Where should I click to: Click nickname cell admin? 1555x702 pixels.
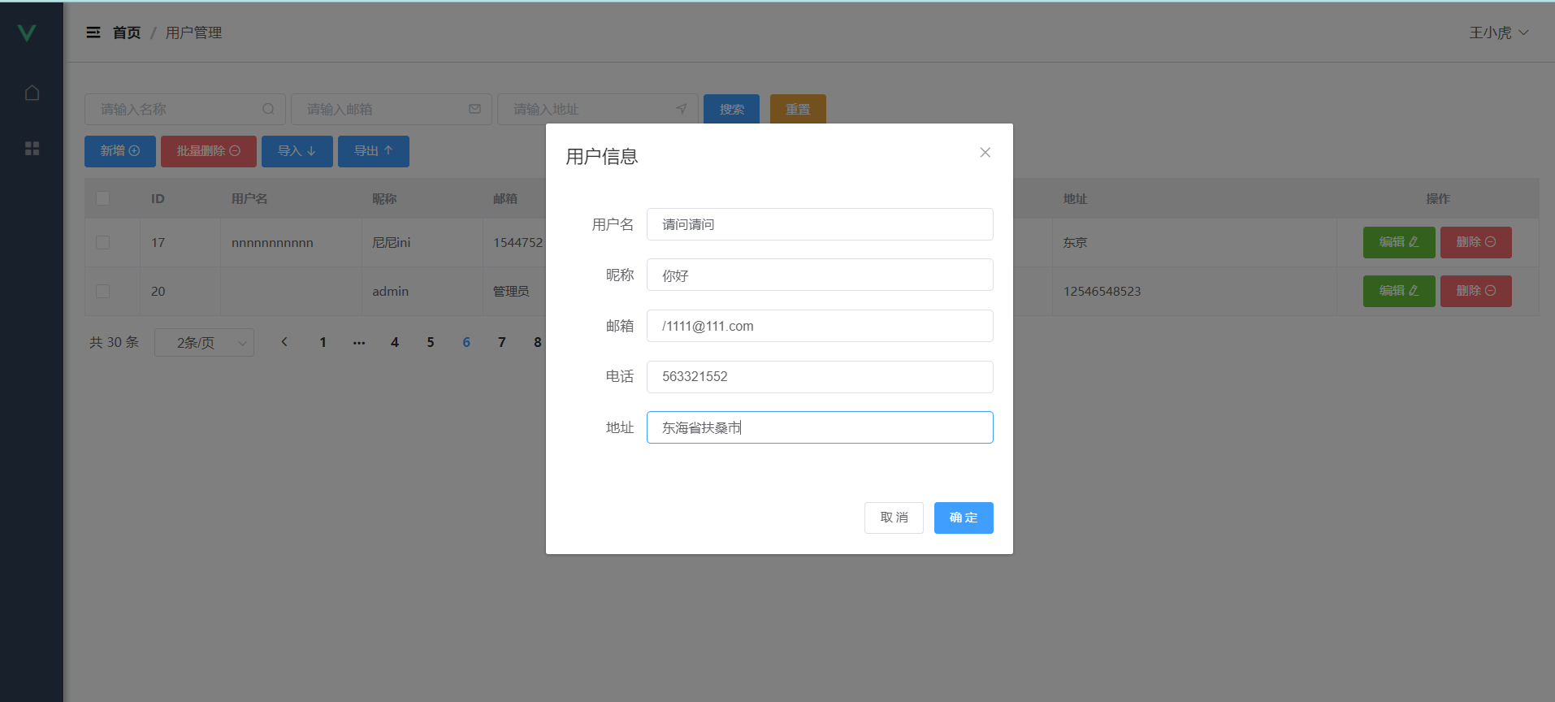[x=391, y=291]
